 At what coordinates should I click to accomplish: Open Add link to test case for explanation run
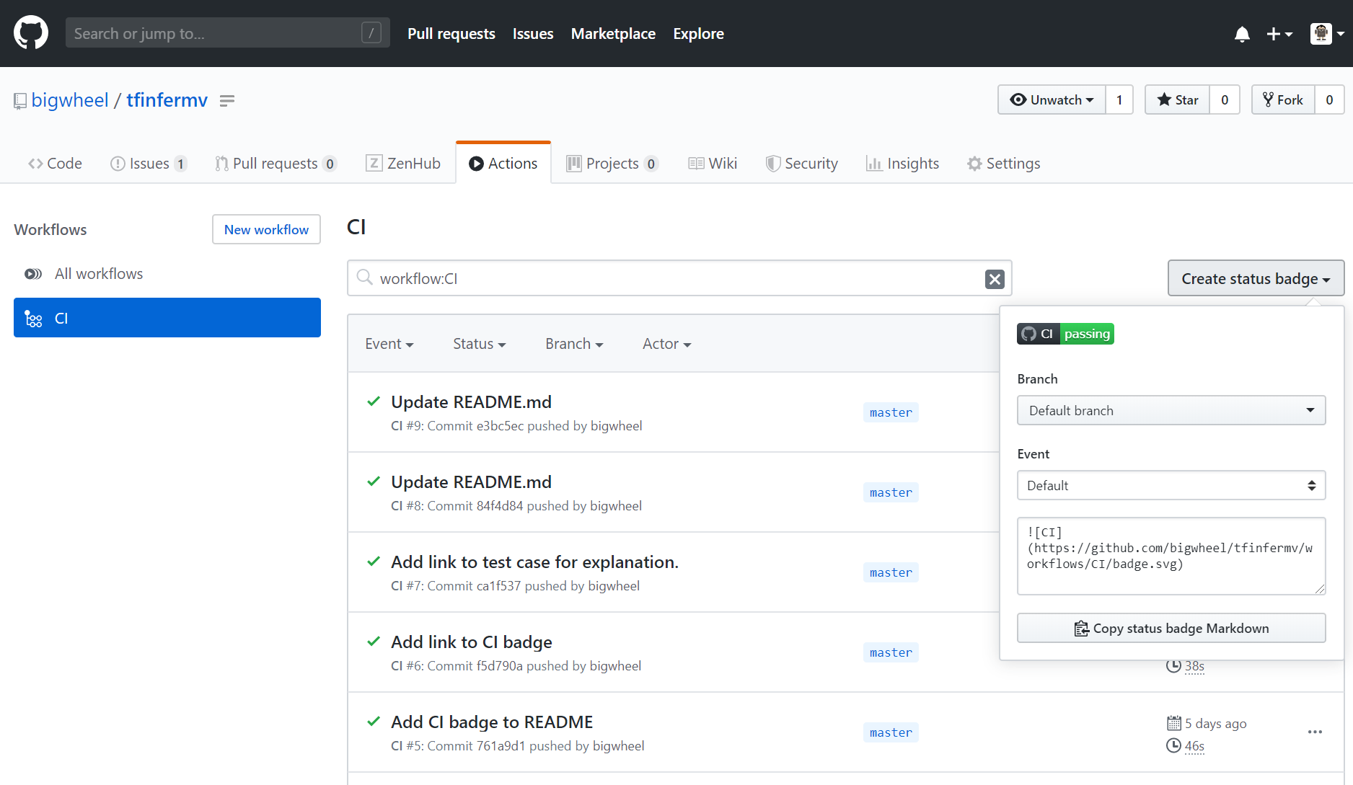[534, 562]
